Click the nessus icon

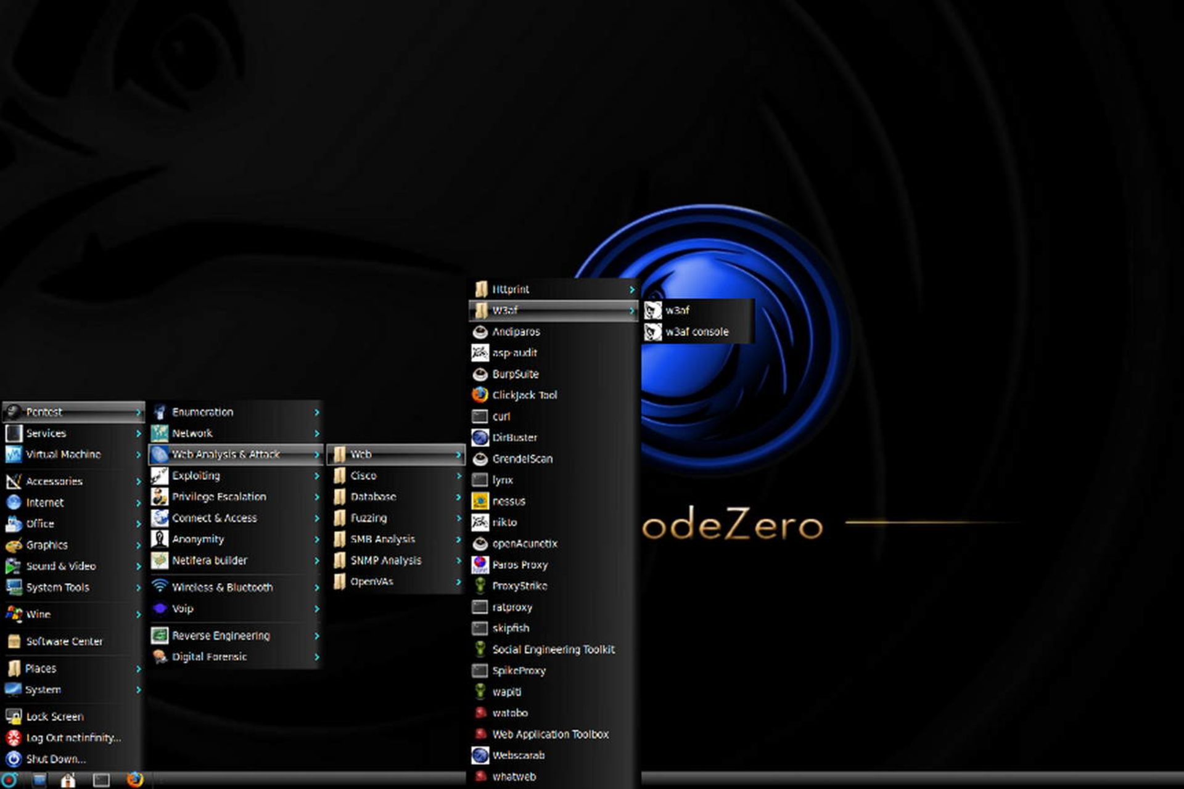pyautogui.click(x=480, y=501)
